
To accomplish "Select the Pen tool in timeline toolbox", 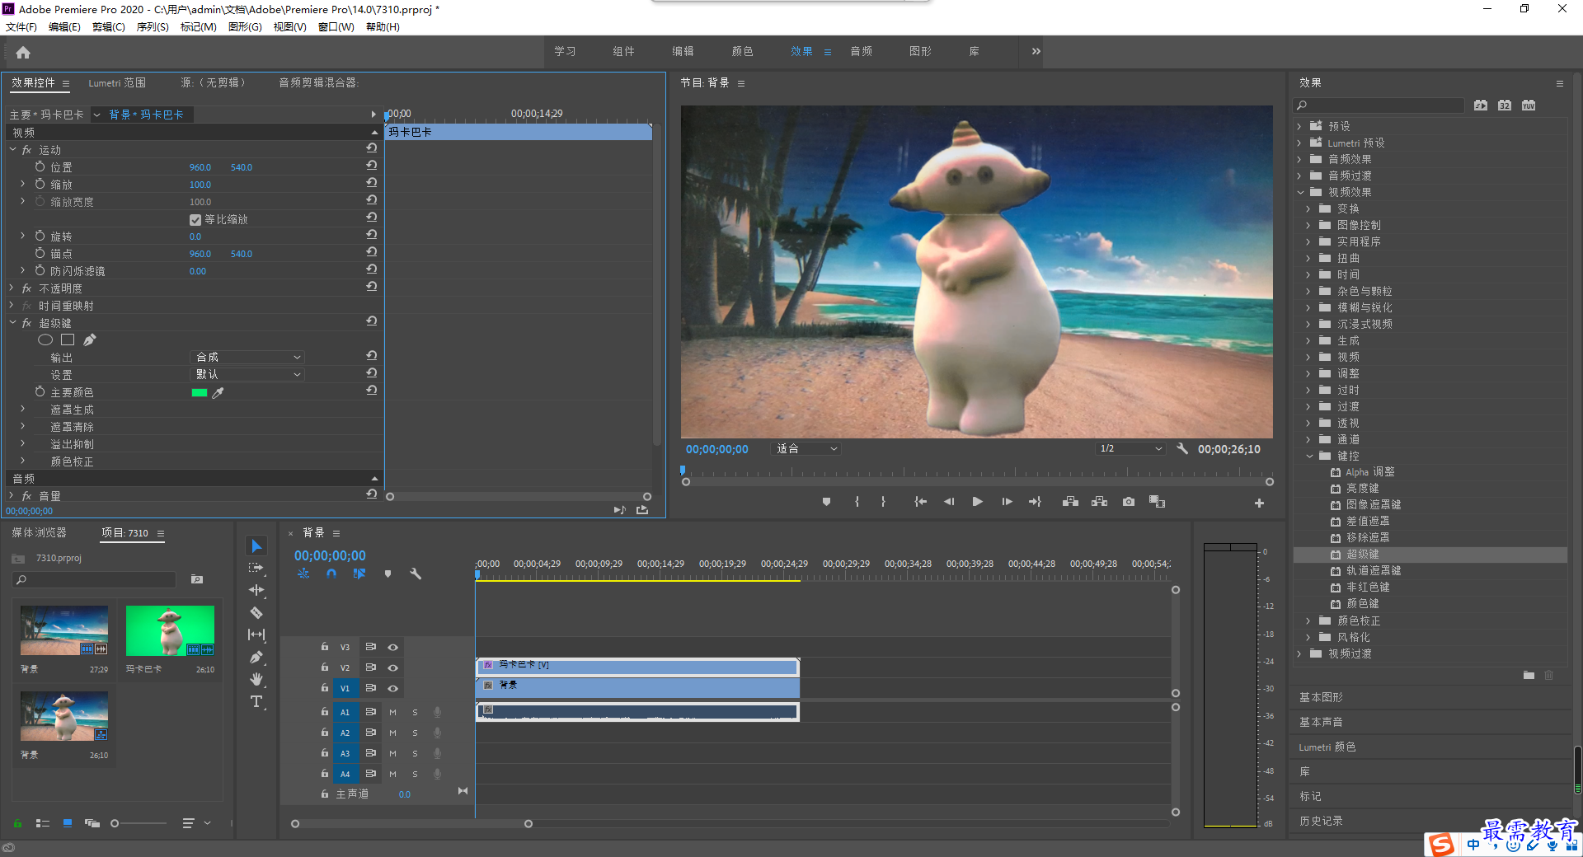I will tap(256, 657).
